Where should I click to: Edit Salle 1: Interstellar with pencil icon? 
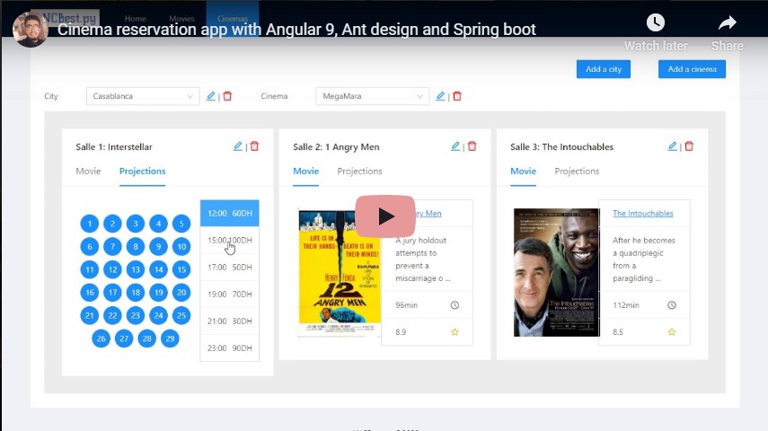(237, 146)
